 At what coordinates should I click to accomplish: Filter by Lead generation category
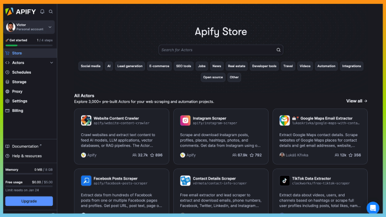click(x=130, y=66)
